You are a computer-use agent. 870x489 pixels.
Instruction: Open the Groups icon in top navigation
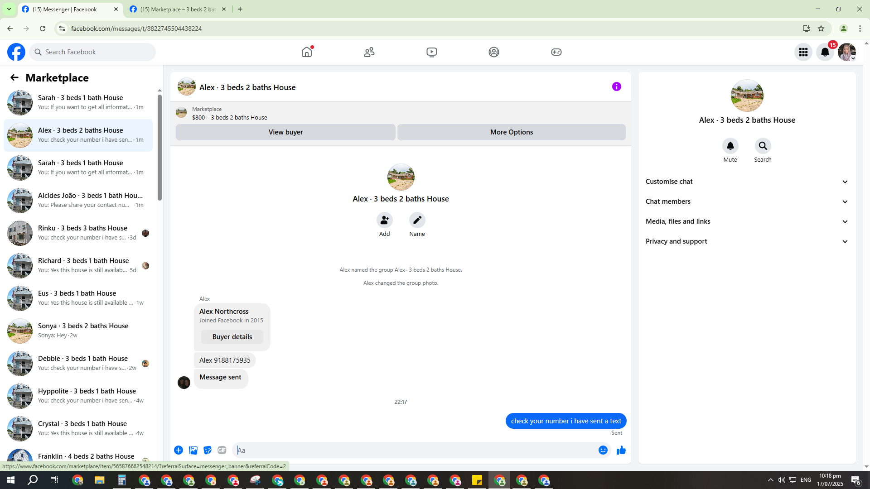(x=494, y=52)
